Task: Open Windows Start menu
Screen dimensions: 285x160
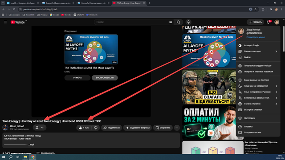Action: pyautogui.click(x=3, y=157)
